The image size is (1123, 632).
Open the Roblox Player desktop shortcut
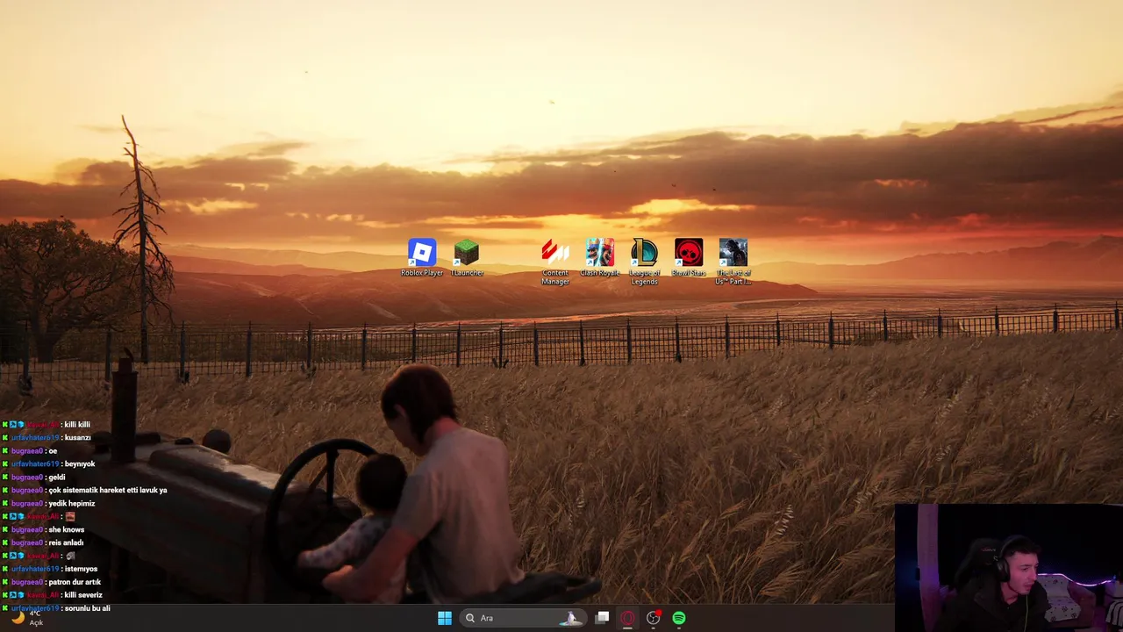(x=422, y=258)
